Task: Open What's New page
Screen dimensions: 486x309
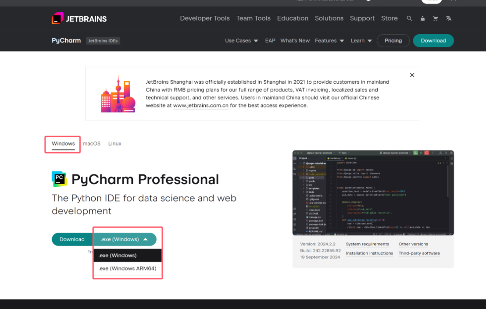Action: 295,41
